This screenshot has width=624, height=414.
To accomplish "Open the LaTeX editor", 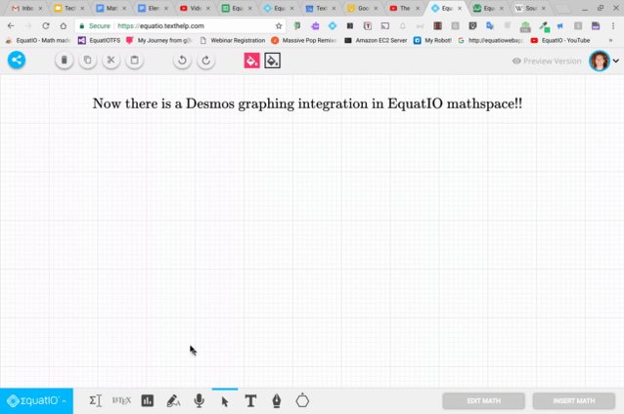I will click(x=121, y=401).
